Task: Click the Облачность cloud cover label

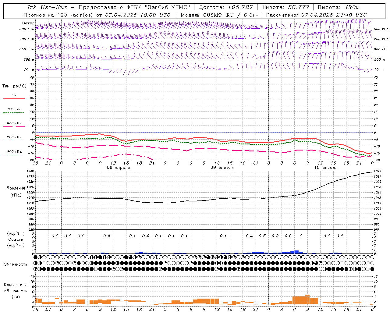Action: (16, 264)
